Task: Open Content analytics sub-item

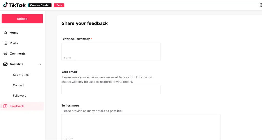Action: (x=18, y=85)
